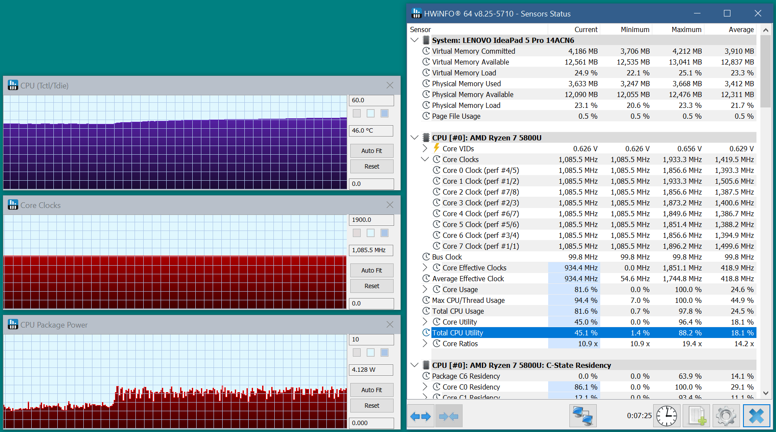Click the Minimum column header
776x432 pixels.
626,29
